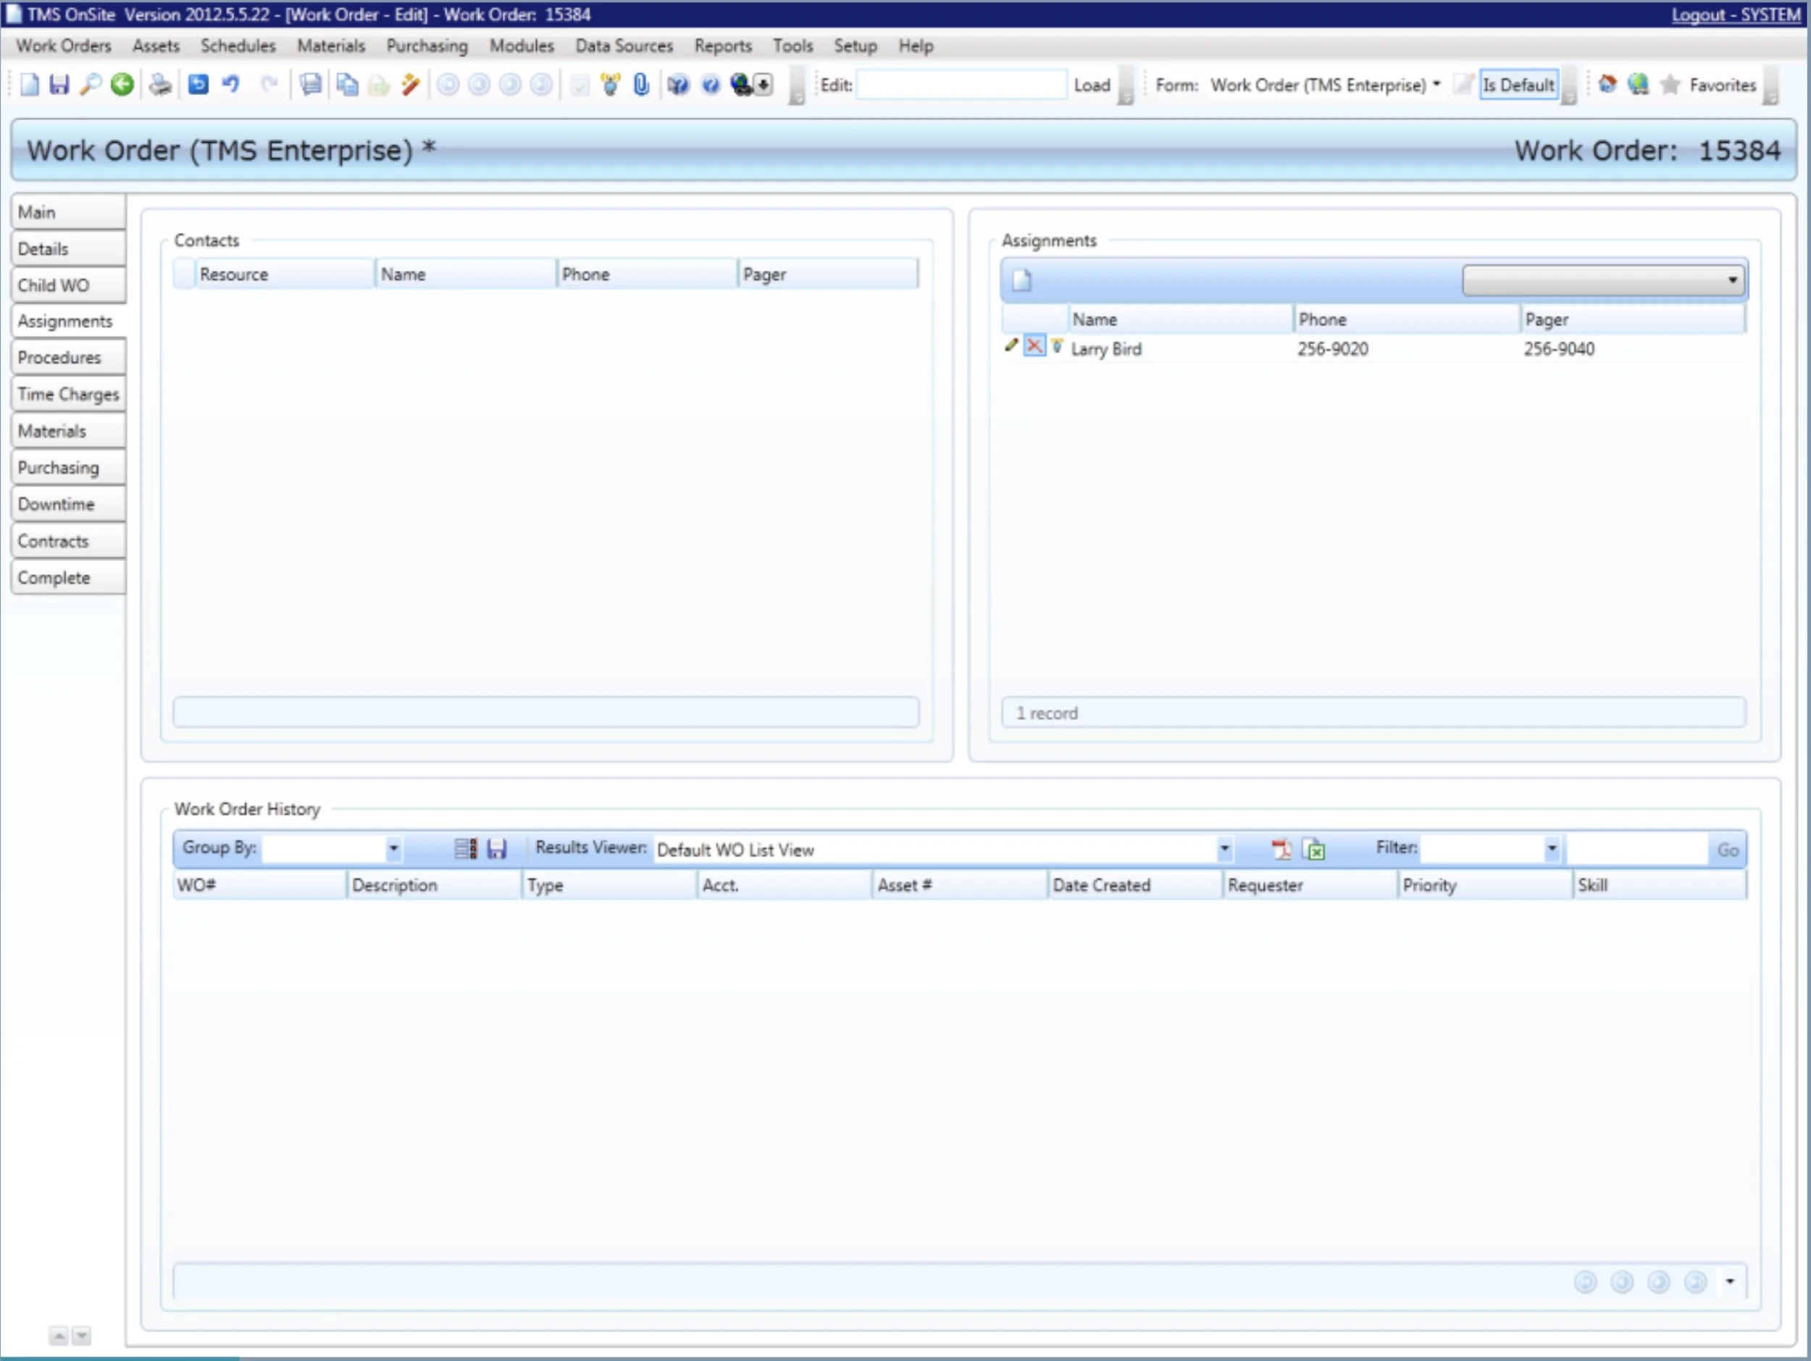
Task: Click the Save icon in toolbar
Action: (59, 84)
